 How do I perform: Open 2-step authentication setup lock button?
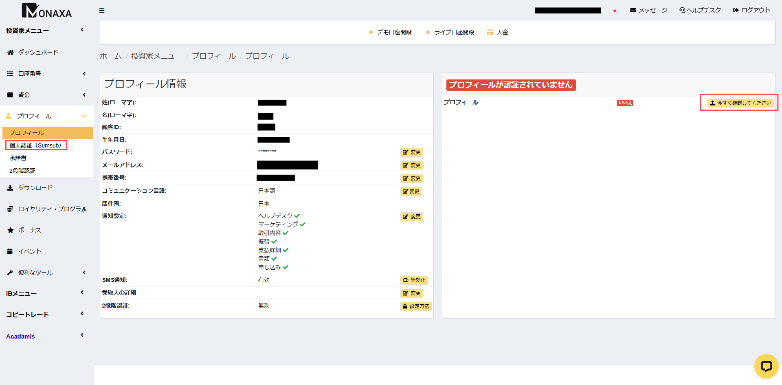tap(415, 306)
